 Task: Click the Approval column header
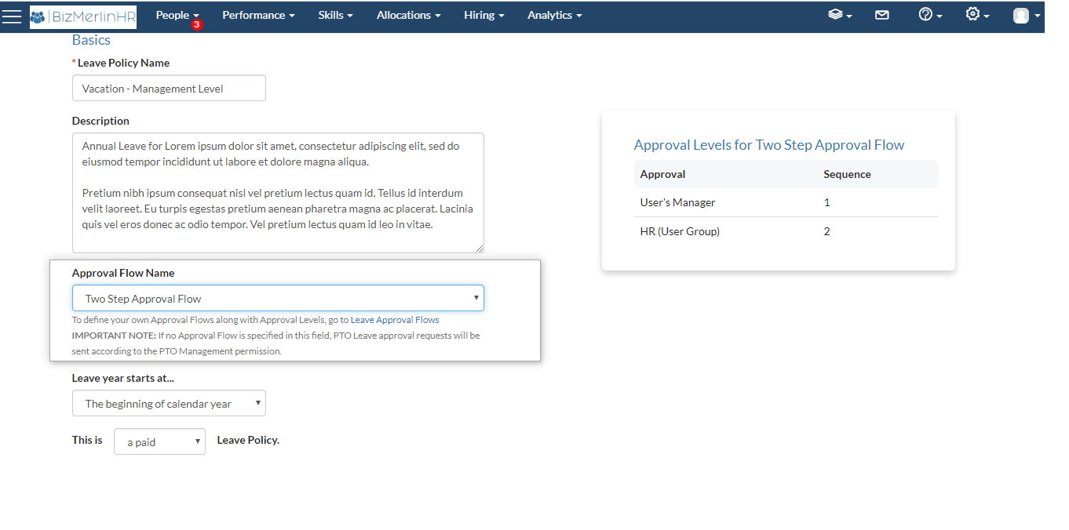(662, 174)
